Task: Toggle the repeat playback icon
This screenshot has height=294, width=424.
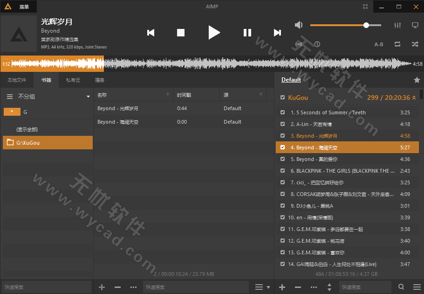Action: tap(397, 44)
